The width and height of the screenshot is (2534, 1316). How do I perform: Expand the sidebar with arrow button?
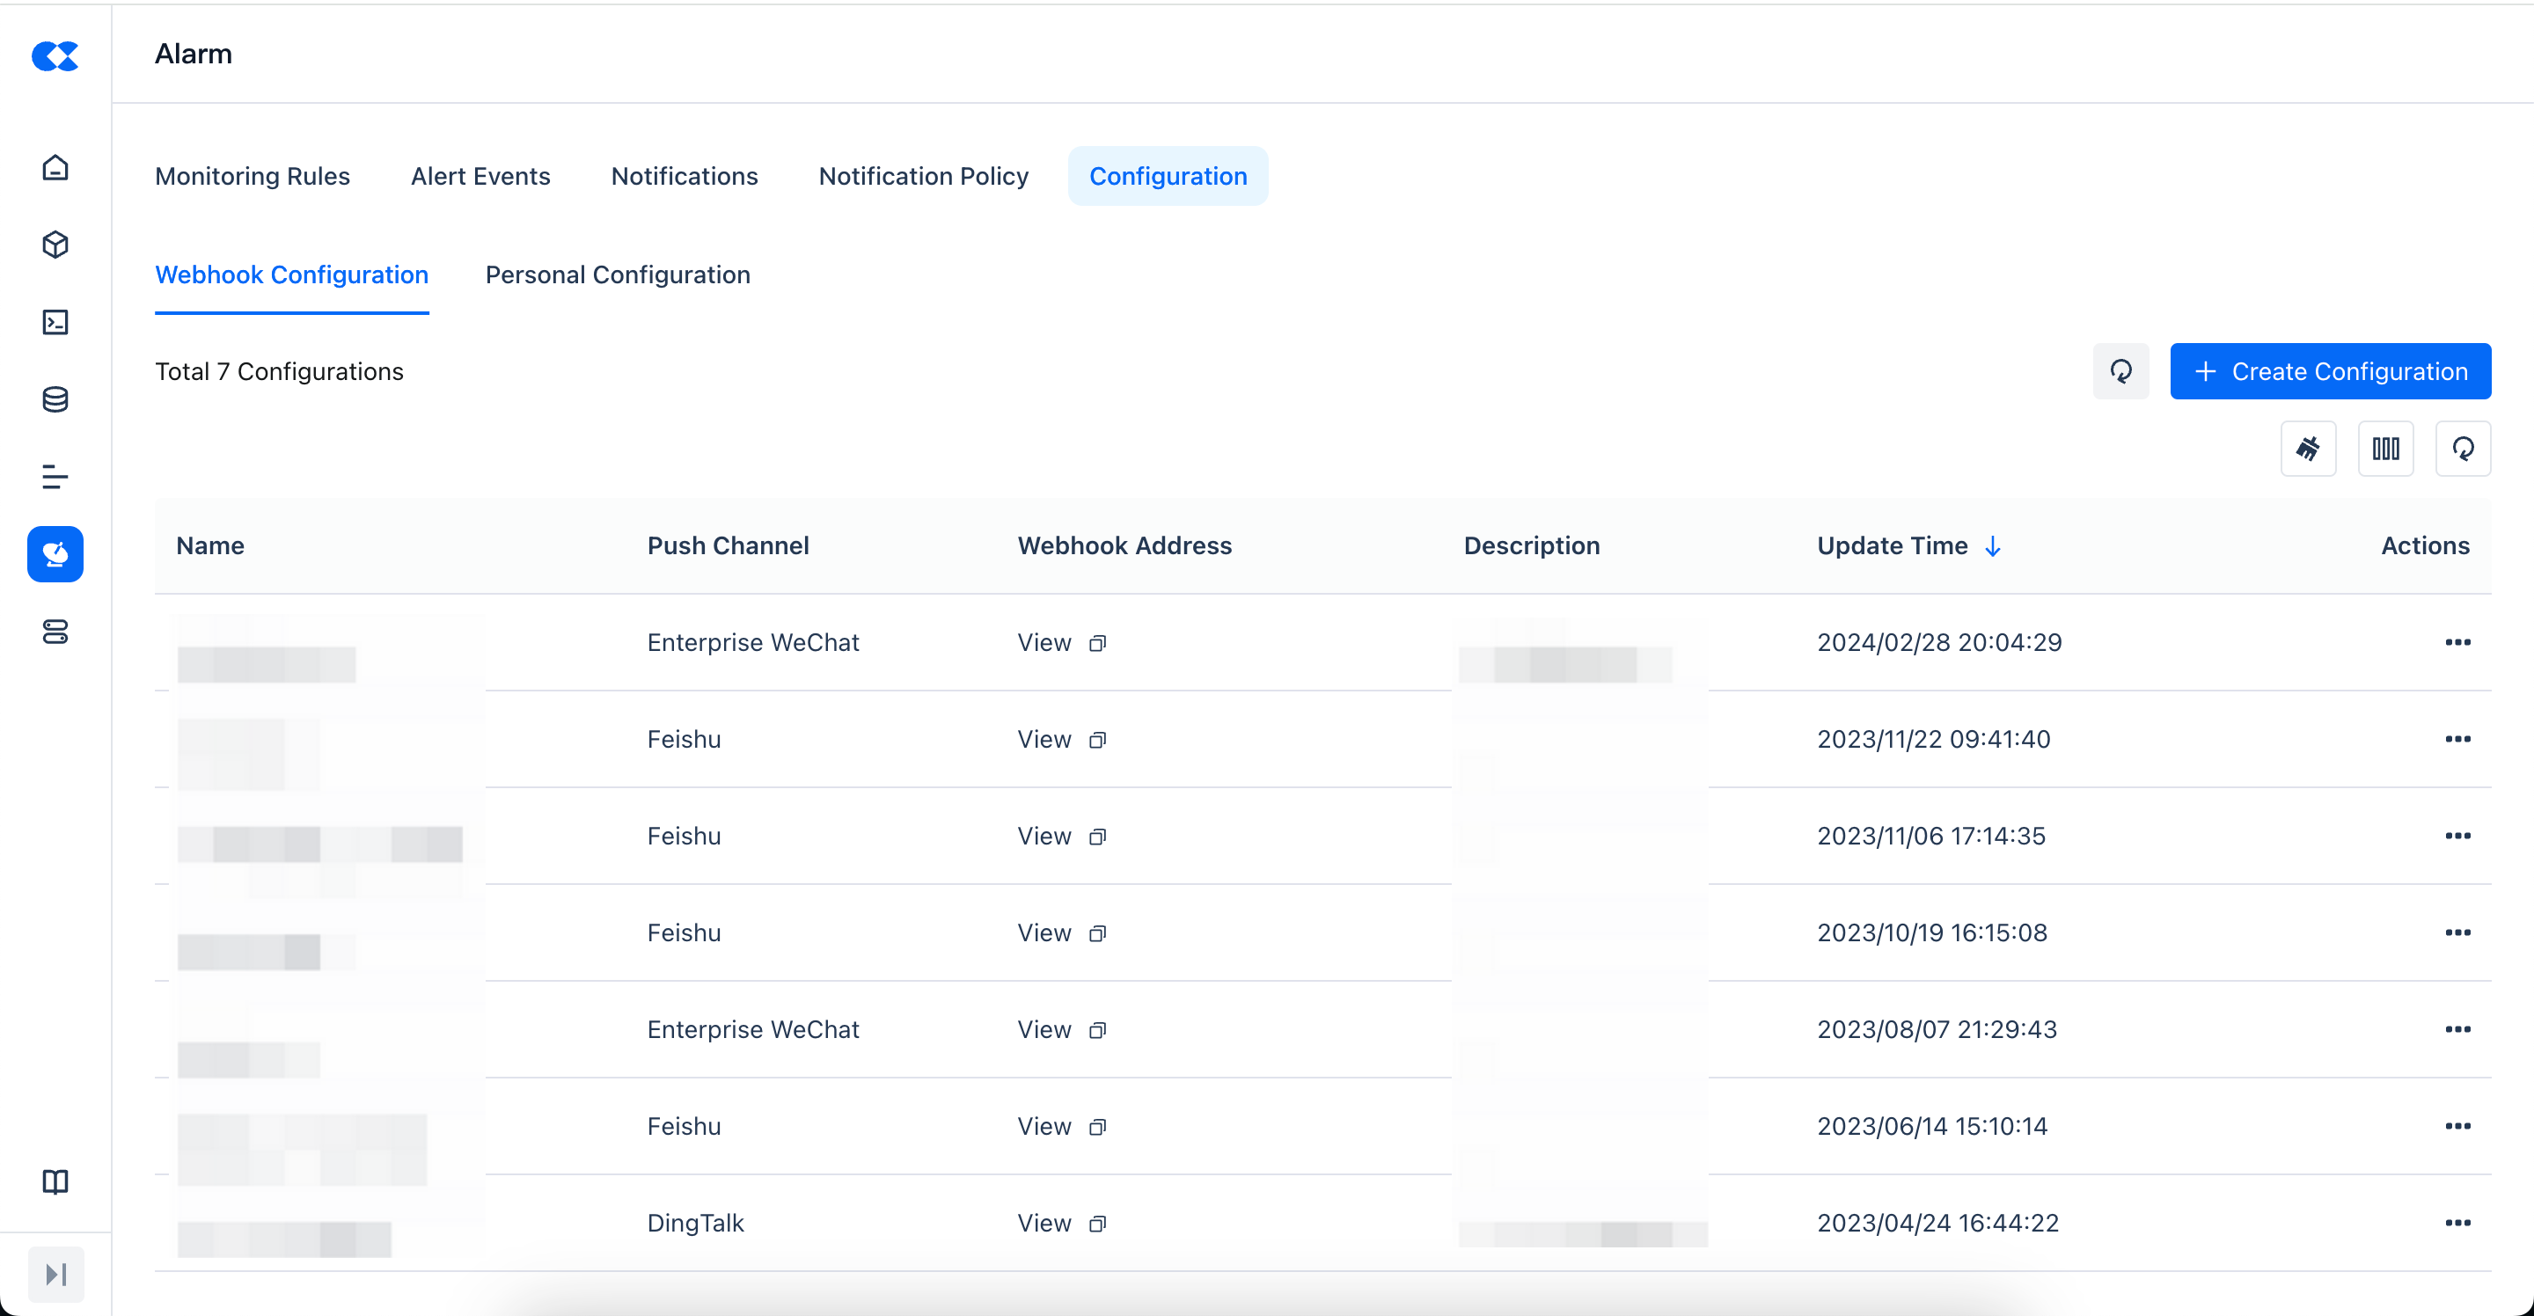56,1275
